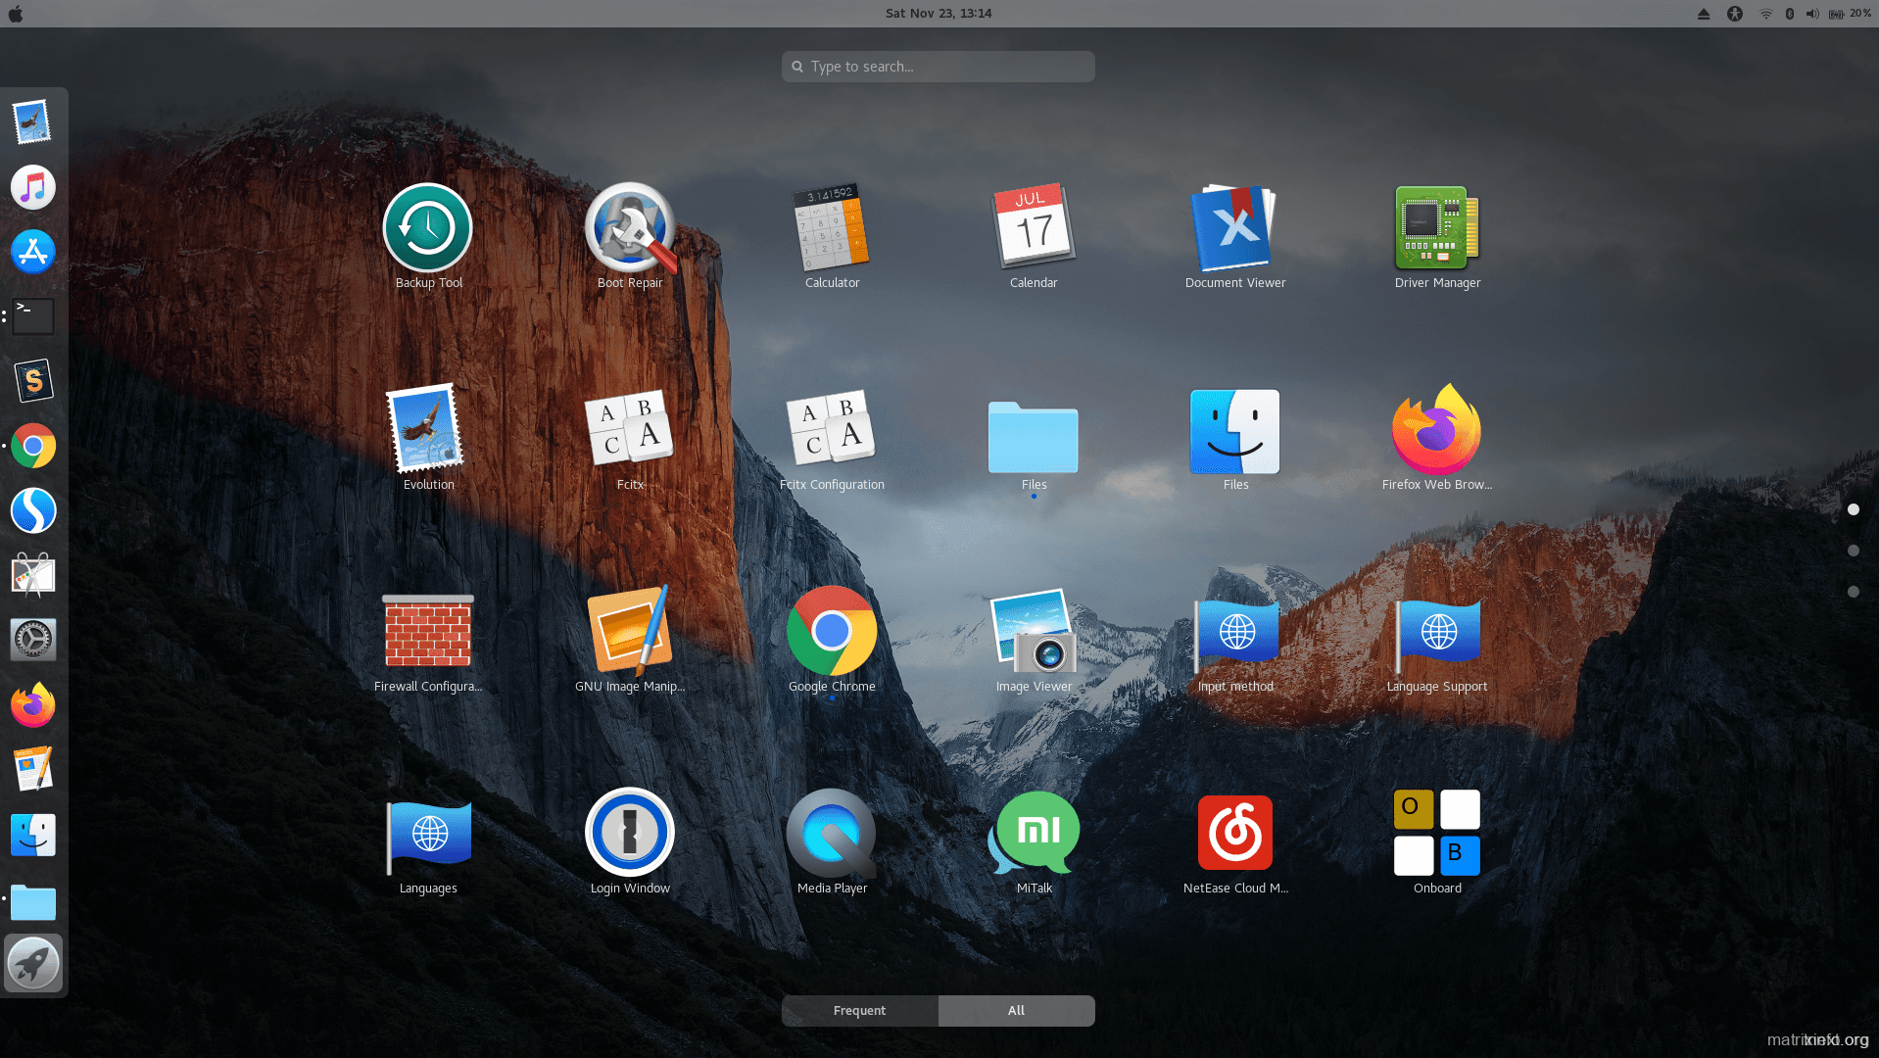Image resolution: width=1879 pixels, height=1058 pixels.
Task: Open the gear settings icon in dock
Action: (x=32, y=640)
